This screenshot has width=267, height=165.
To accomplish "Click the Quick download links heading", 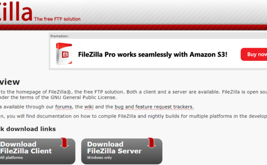I will [x=28, y=129].
